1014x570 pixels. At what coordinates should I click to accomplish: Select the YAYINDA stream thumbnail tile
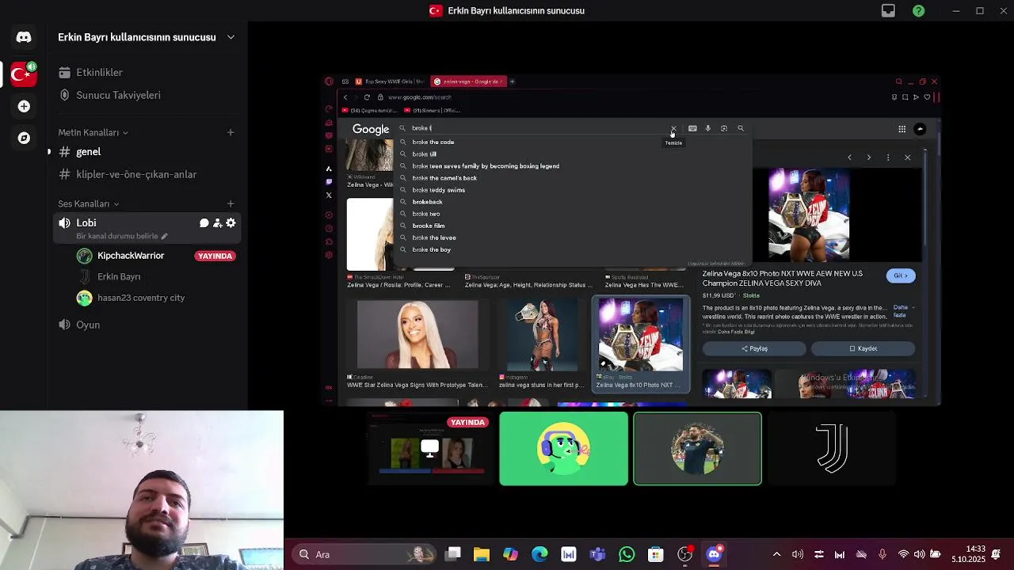point(431,449)
